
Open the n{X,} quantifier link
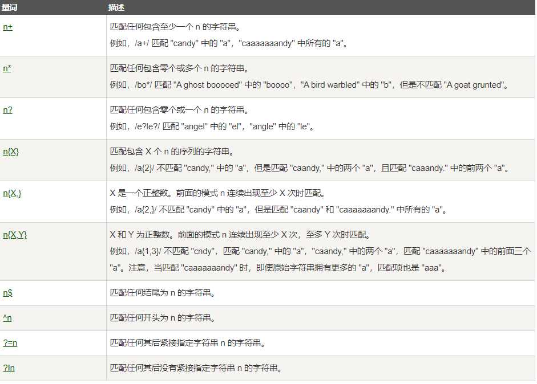12,193
